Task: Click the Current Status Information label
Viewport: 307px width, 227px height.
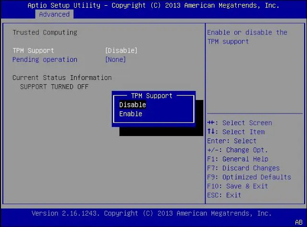Action: tap(62, 78)
